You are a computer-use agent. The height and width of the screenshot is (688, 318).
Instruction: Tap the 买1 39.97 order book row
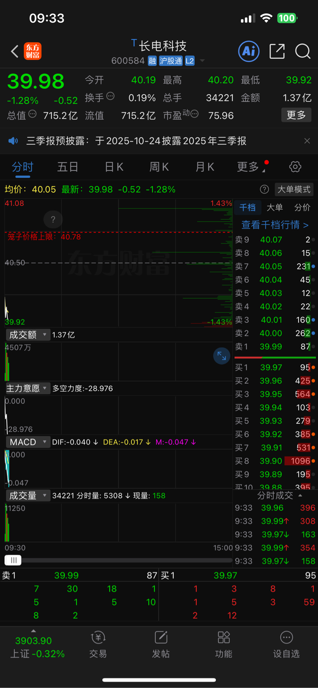[x=275, y=367]
